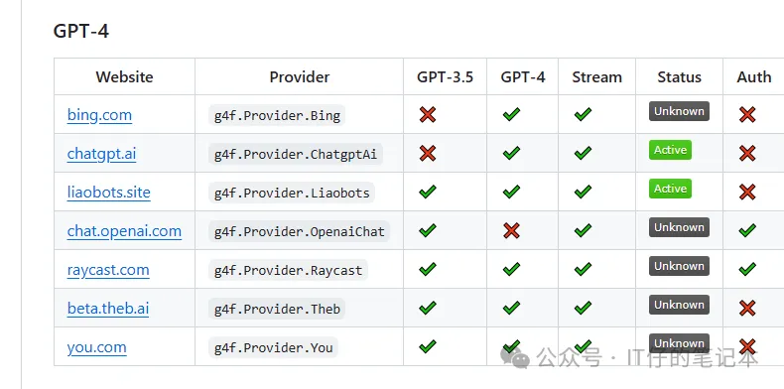Click the red cross in beta.theb.ai Auth cell
This screenshot has width=784, height=389.
click(x=747, y=308)
